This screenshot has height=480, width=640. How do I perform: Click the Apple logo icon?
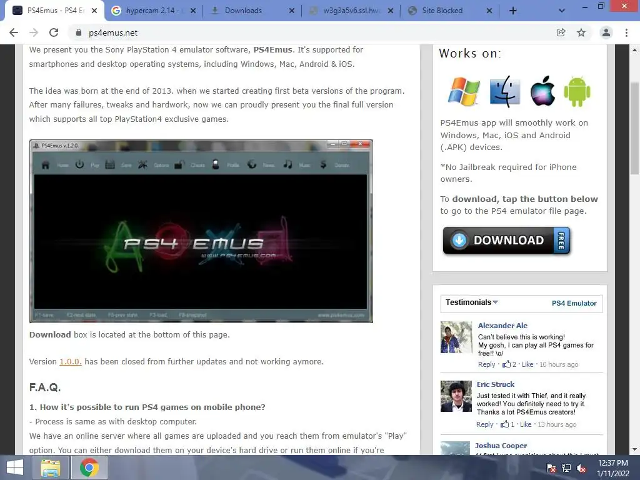pyautogui.click(x=542, y=91)
